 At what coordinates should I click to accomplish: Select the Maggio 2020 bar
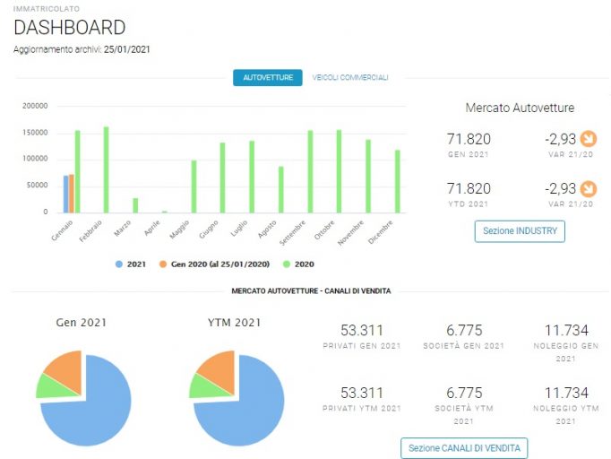click(194, 186)
